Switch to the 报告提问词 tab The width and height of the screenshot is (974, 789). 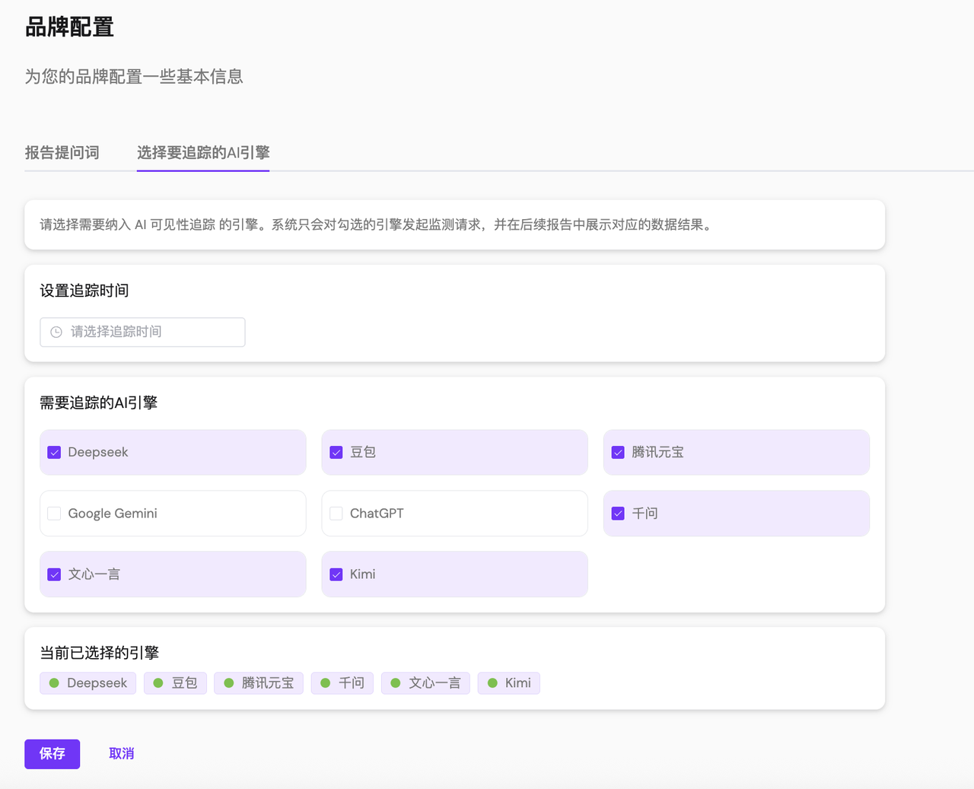pos(62,152)
